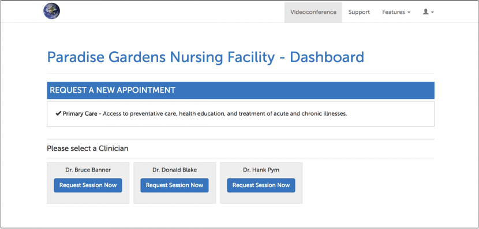Click the Dr. Bruce Banner clinician card
479x229 pixels.
pyautogui.click(x=88, y=183)
